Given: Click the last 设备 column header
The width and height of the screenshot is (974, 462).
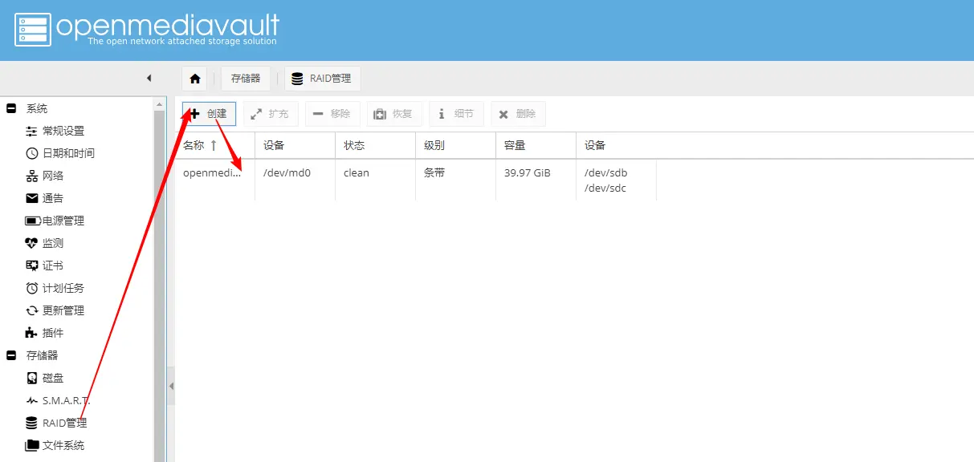Looking at the screenshot, I should pos(617,145).
